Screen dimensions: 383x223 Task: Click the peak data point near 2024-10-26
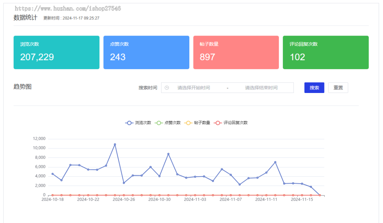click(x=115, y=144)
